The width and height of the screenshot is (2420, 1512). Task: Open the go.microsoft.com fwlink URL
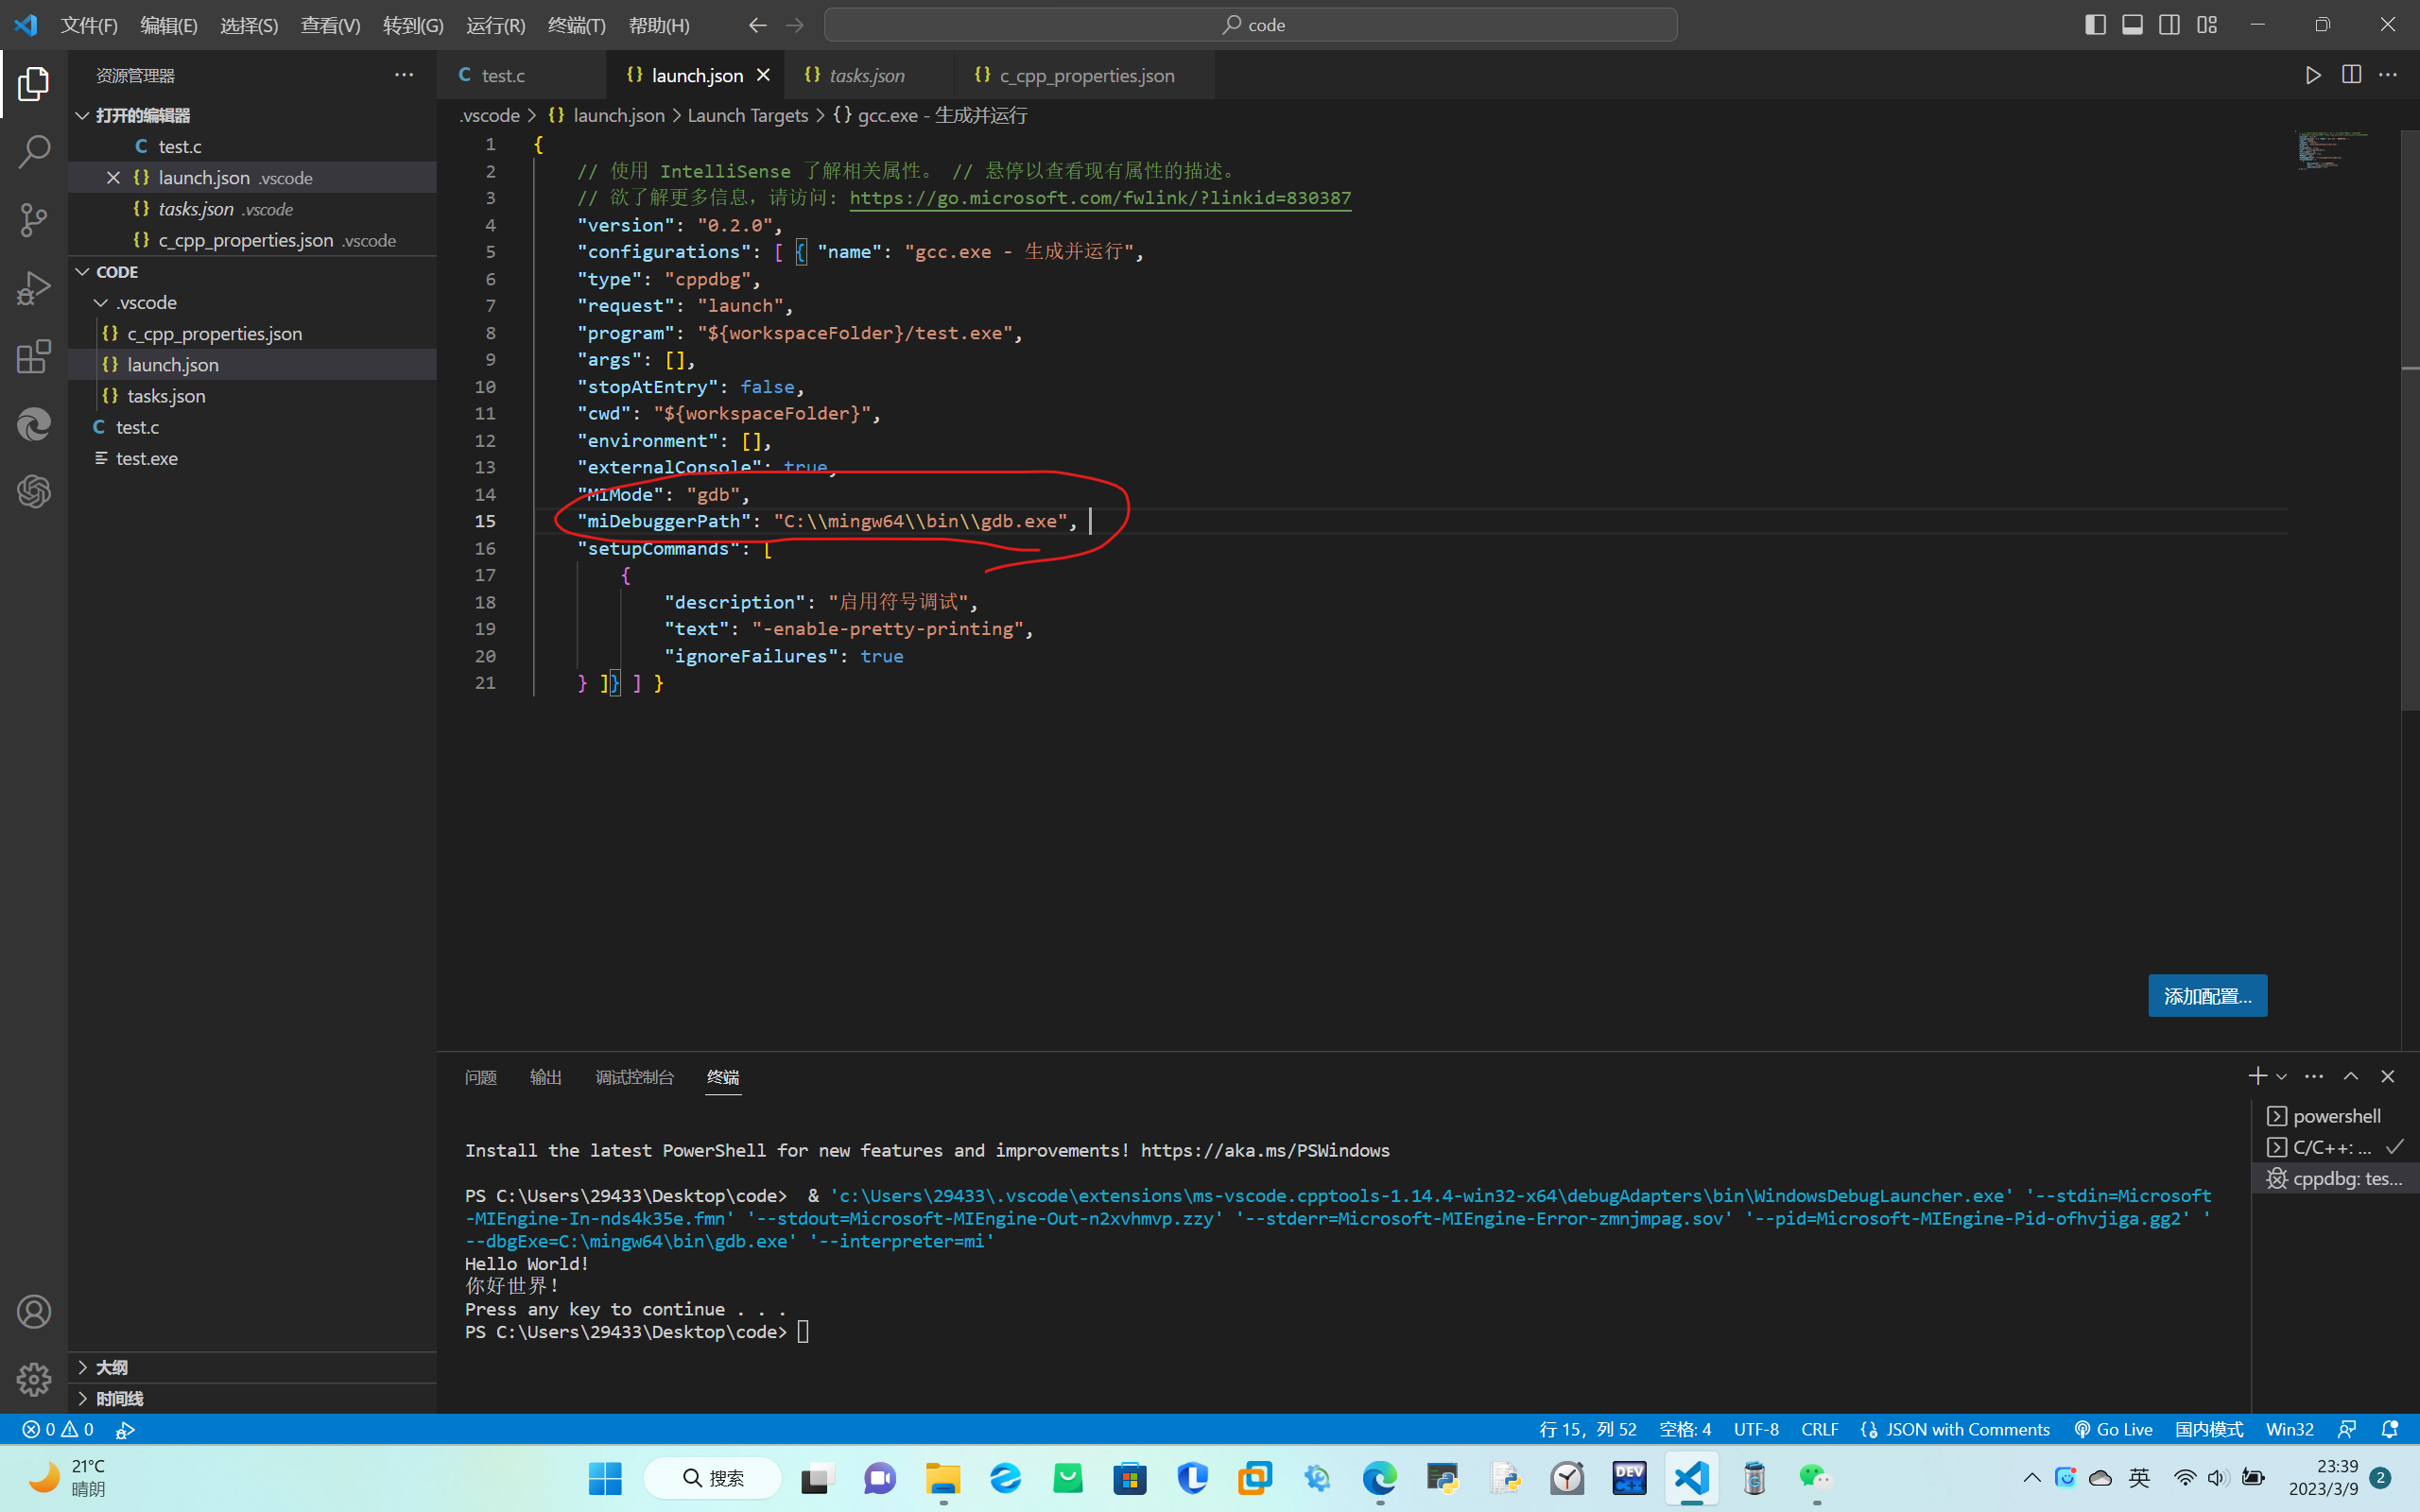tap(1100, 198)
